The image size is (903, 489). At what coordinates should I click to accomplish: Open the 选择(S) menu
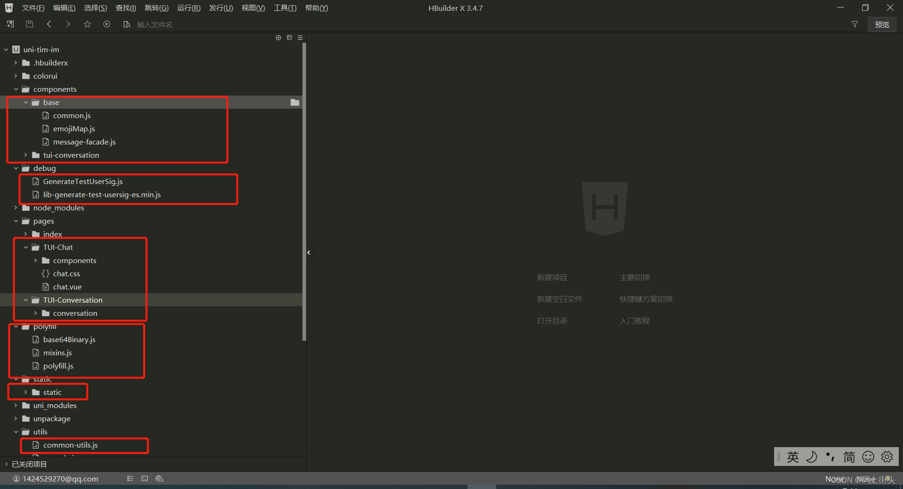(95, 8)
